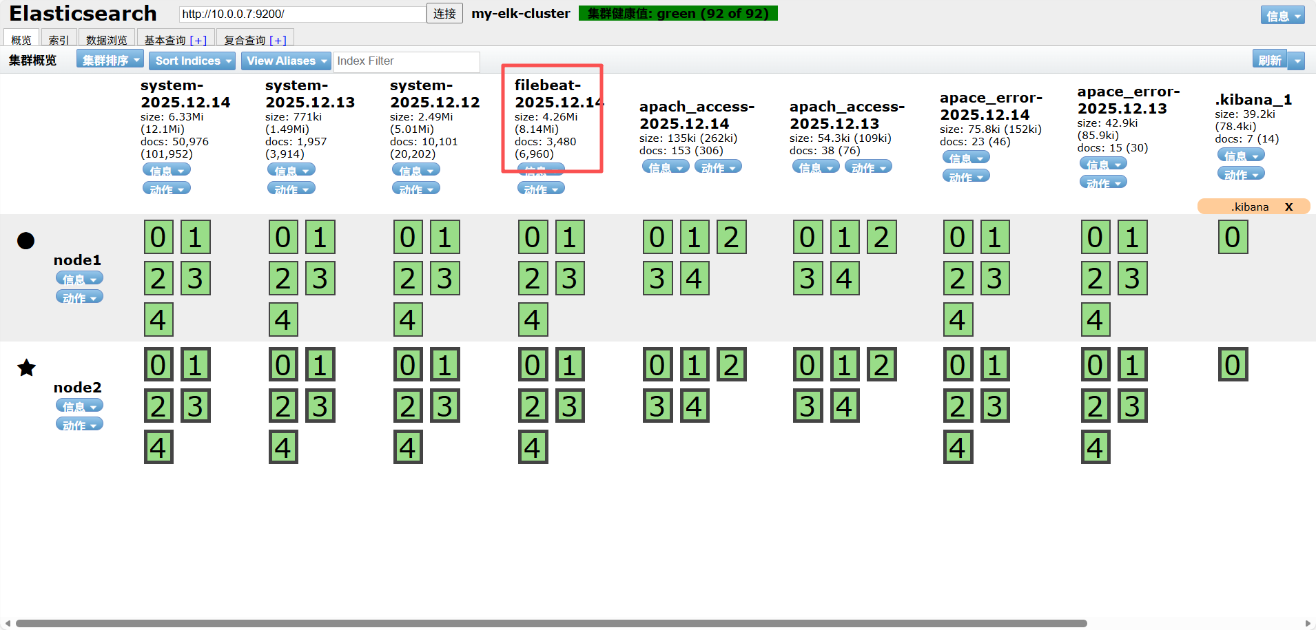Screen dimensions: 1316x630
Task: Select shard 2 of apace_error-2025.12.14 on node2
Action: point(958,406)
